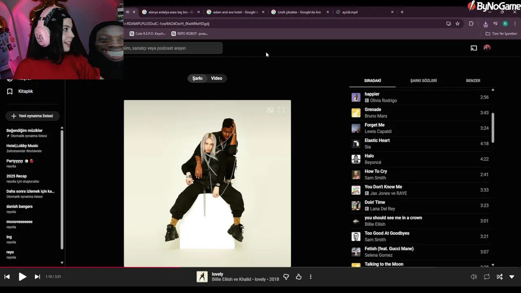This screenshot has height=293, width=521.
Task: Select Elastic Heart by Sia in queue
Action: point(420,144)
